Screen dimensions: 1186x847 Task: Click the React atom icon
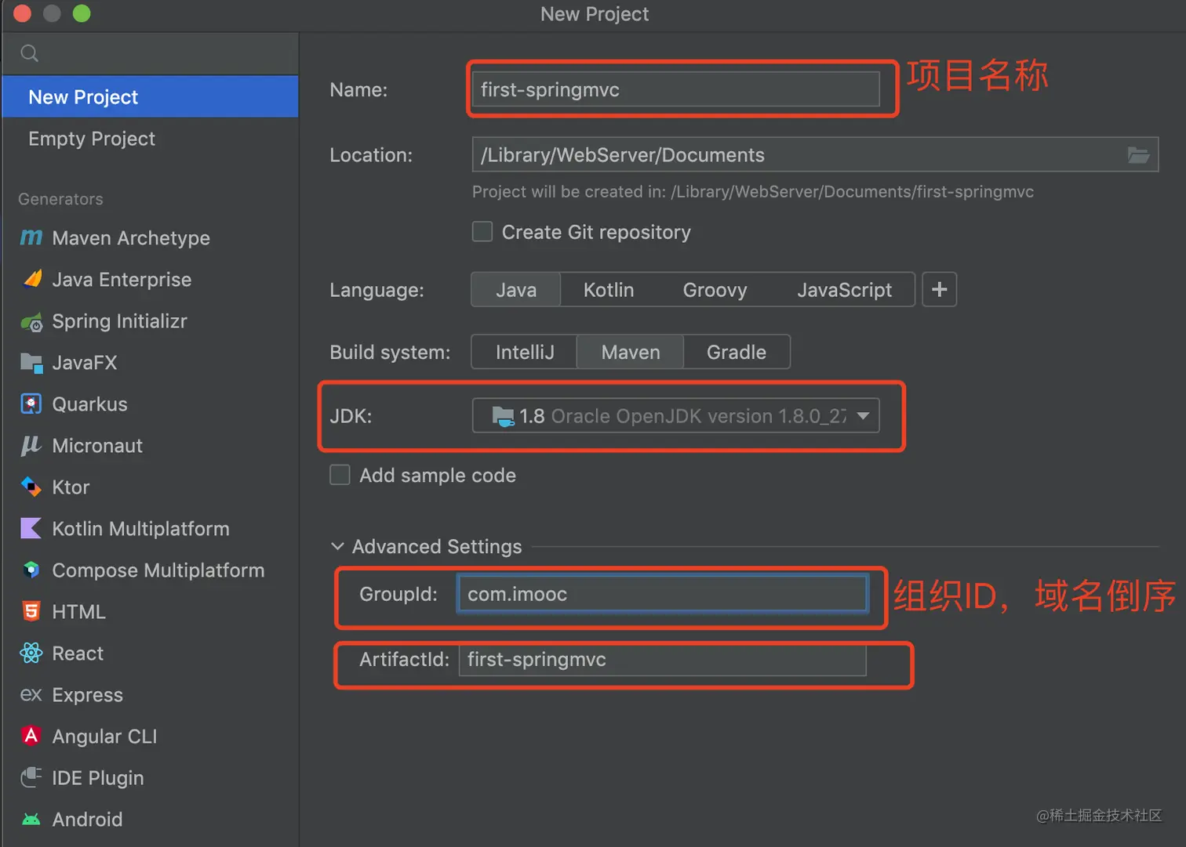[31, 653]
